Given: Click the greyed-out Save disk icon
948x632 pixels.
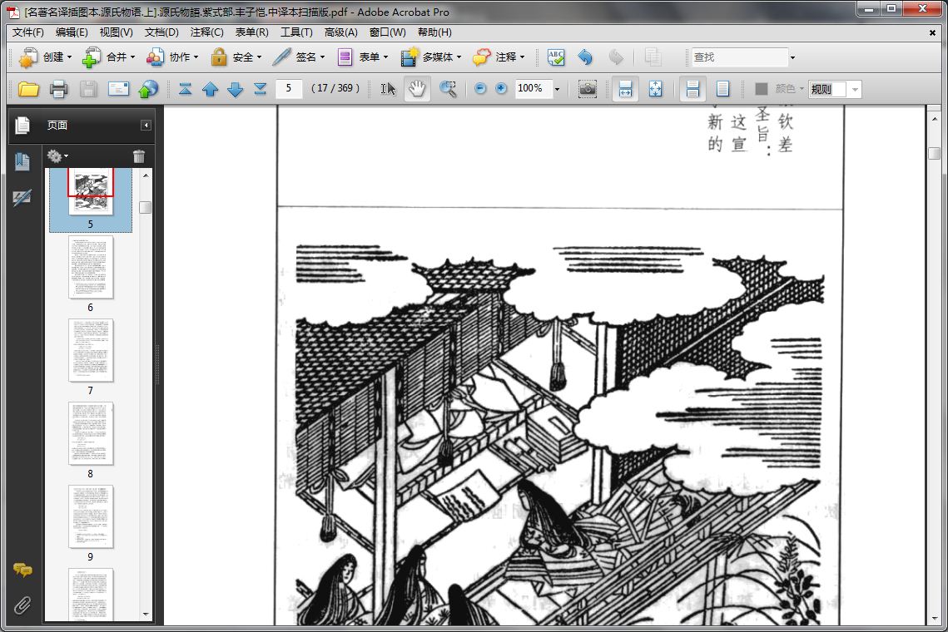Looking at the screenshot, I should [88, 90].
